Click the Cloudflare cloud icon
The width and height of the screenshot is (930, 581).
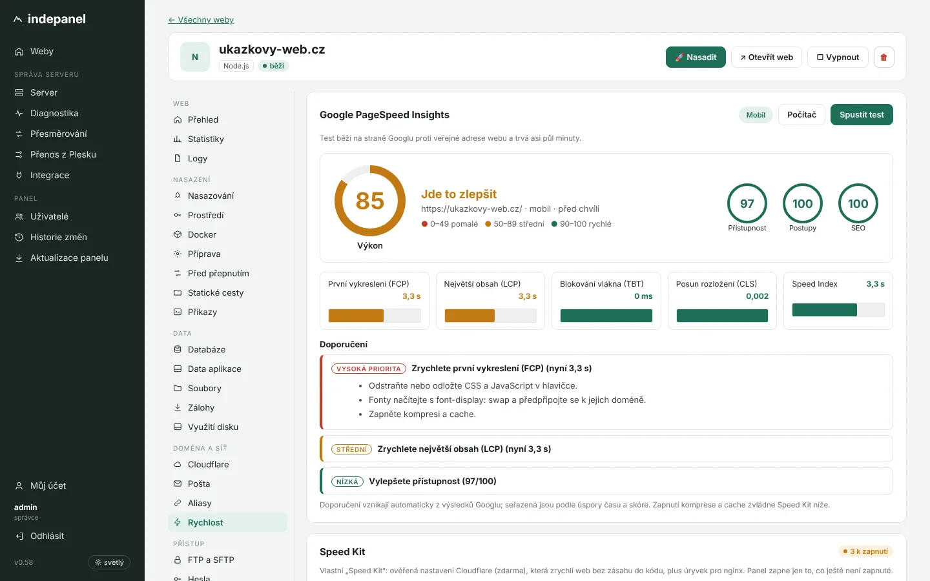pos(178,465)
